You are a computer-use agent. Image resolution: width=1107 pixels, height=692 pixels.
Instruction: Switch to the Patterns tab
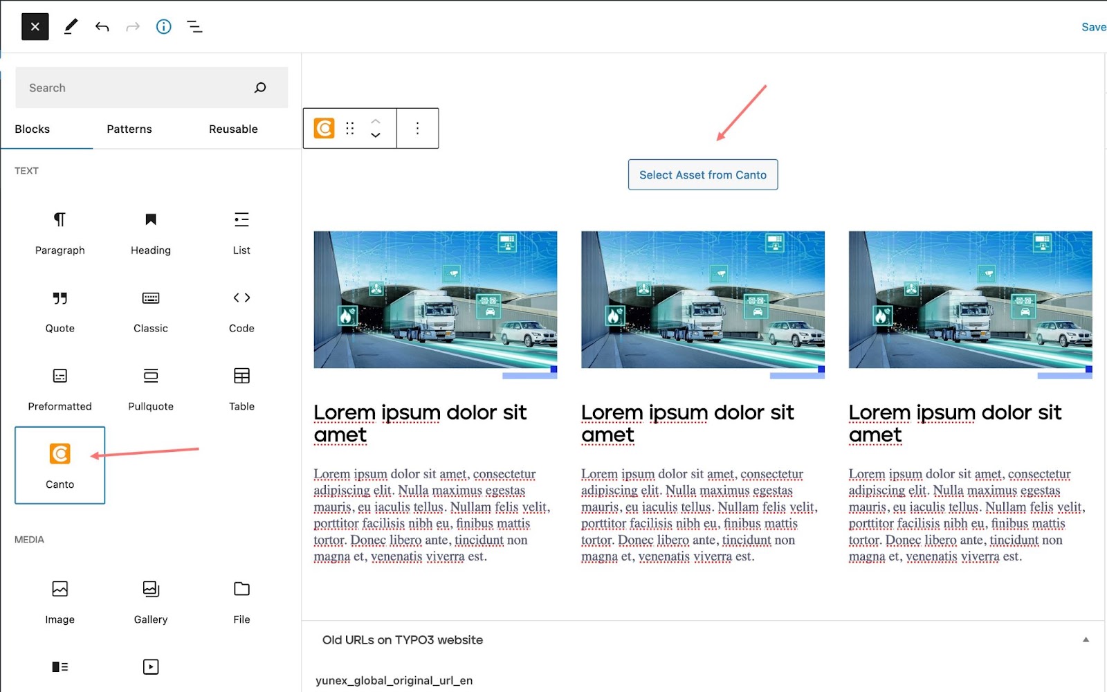coord(129,129)
